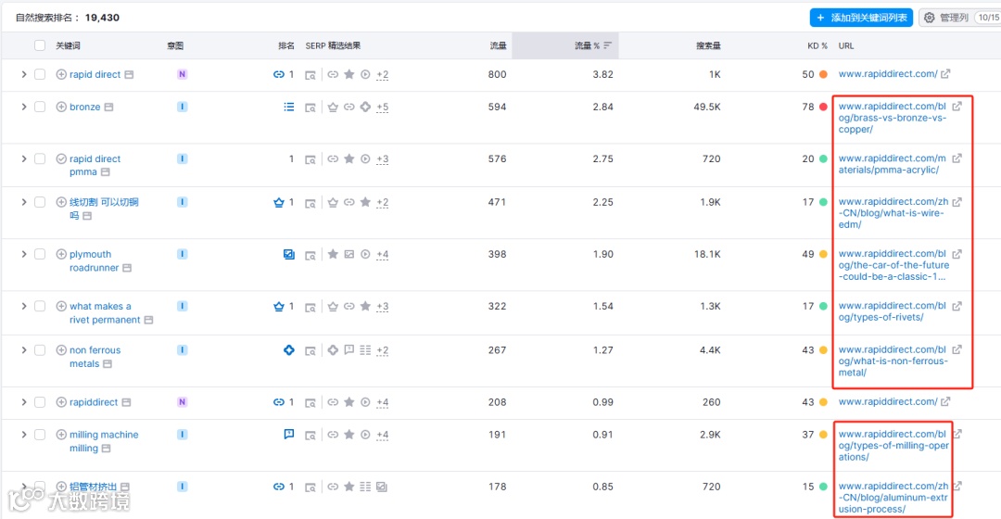Open the bronze keyword link
The width and height of the screenshot is (1001, 519).
click(85, 107)
